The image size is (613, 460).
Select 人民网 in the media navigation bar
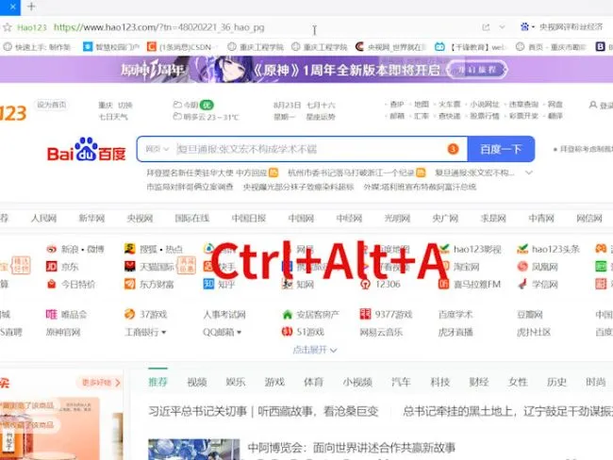[43, 218]
